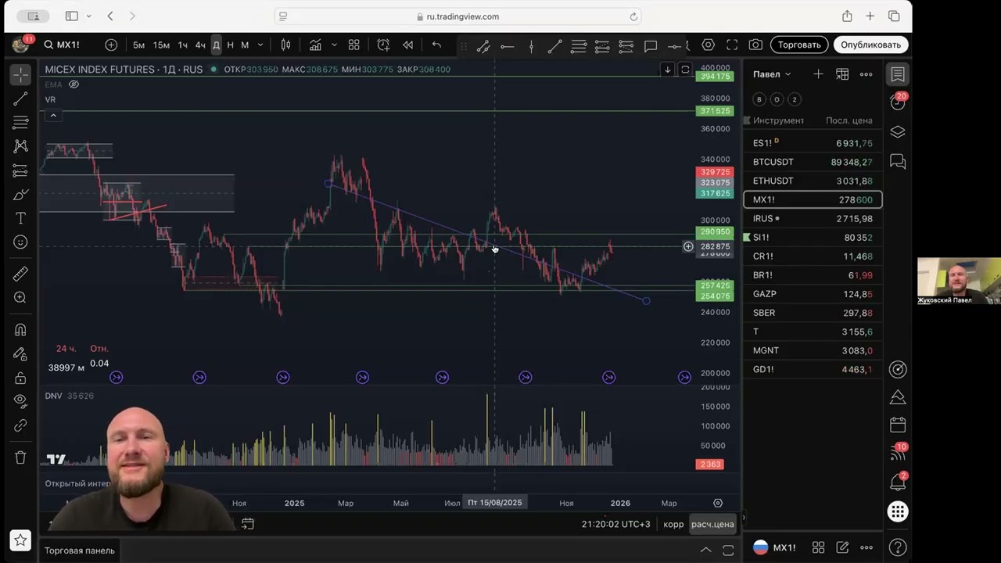Select the Н weekly timeframe
Viewport: 1001px width, 563px height.
pos(230,45)
